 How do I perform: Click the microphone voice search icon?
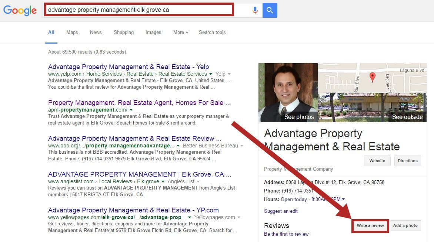255,10
